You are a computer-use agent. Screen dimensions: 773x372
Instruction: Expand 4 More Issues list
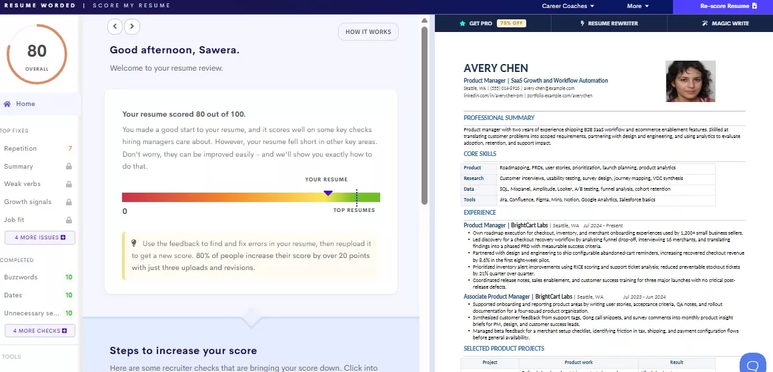(40, 237)
